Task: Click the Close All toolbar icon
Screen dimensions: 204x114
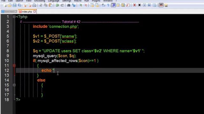Action: pos(30,5)
